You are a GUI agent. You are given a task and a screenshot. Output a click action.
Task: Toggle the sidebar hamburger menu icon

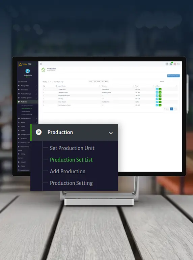click(x=40, y=64)
